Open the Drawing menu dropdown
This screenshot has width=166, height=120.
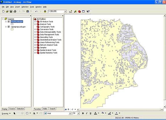[x=6, y=113]
